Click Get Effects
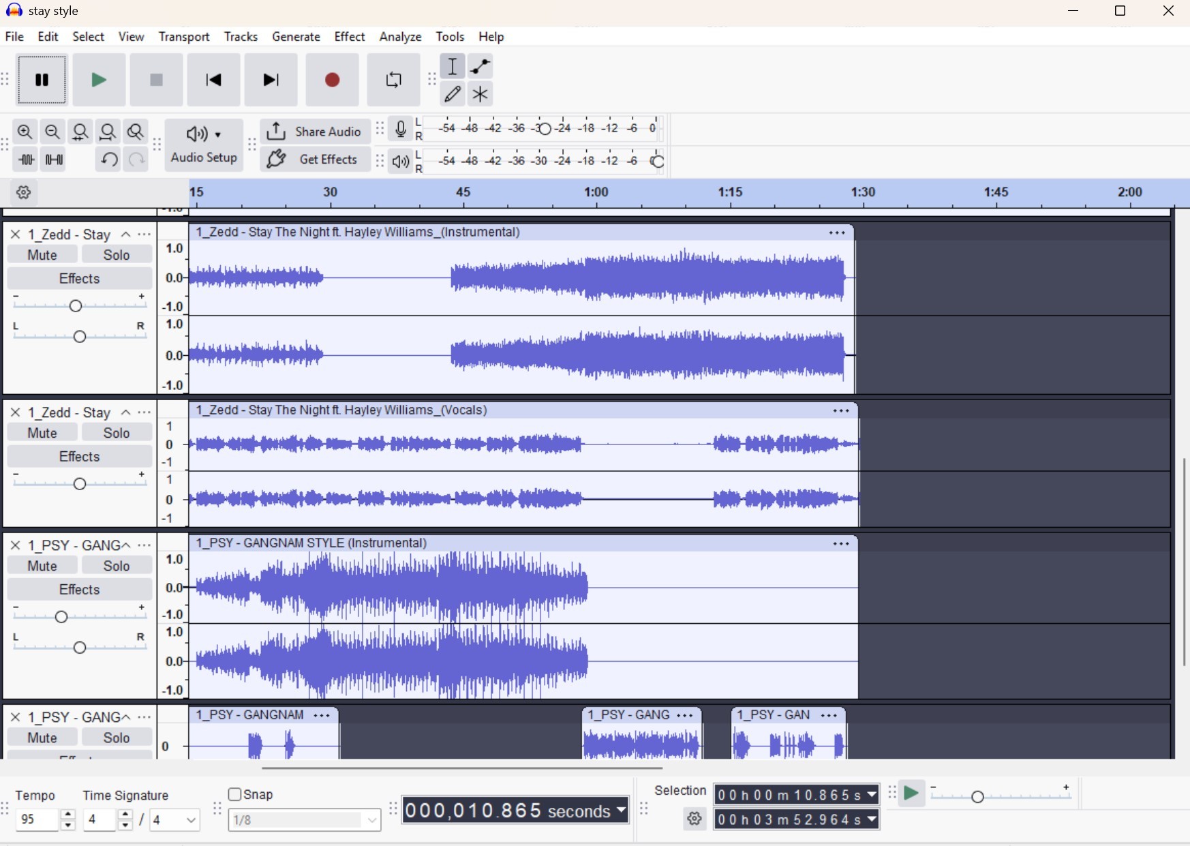The width and height of the screenshot is (1190, 846). click(x=314, y=159)
